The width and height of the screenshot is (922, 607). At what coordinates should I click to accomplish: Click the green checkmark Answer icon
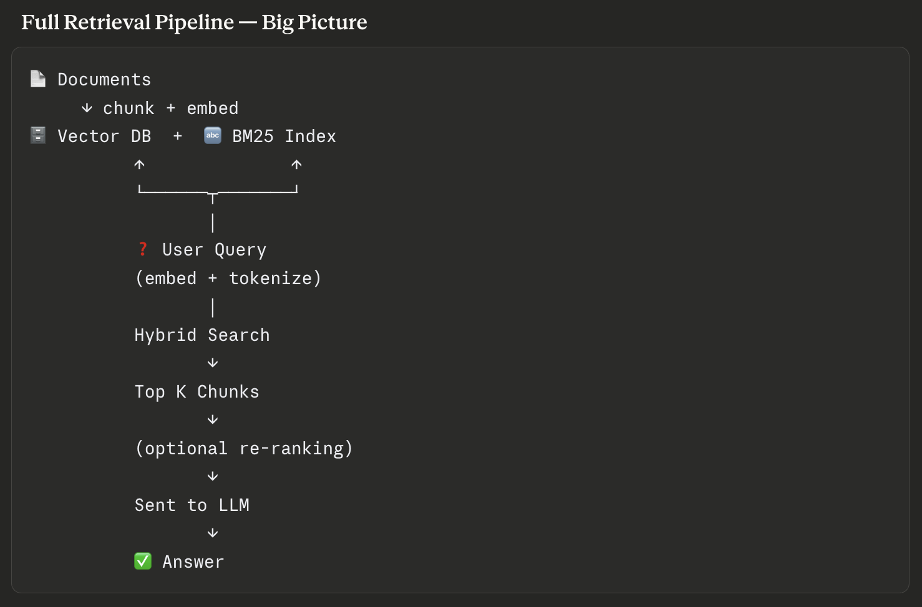point(143,561)
